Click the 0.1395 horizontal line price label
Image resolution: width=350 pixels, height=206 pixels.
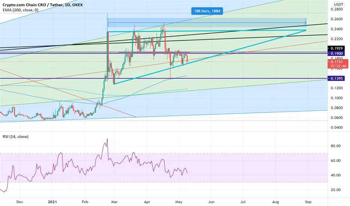click(336, 78)
